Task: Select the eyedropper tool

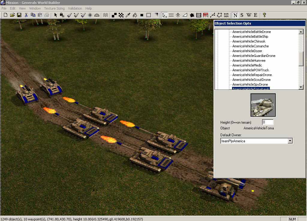Action: (128, 15)
